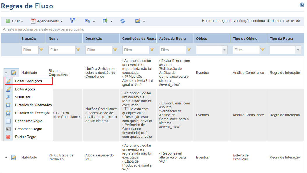This screenshot has width=307, height=173.
Task: Focus the Descrição filter input
Action: click(99, 50)
